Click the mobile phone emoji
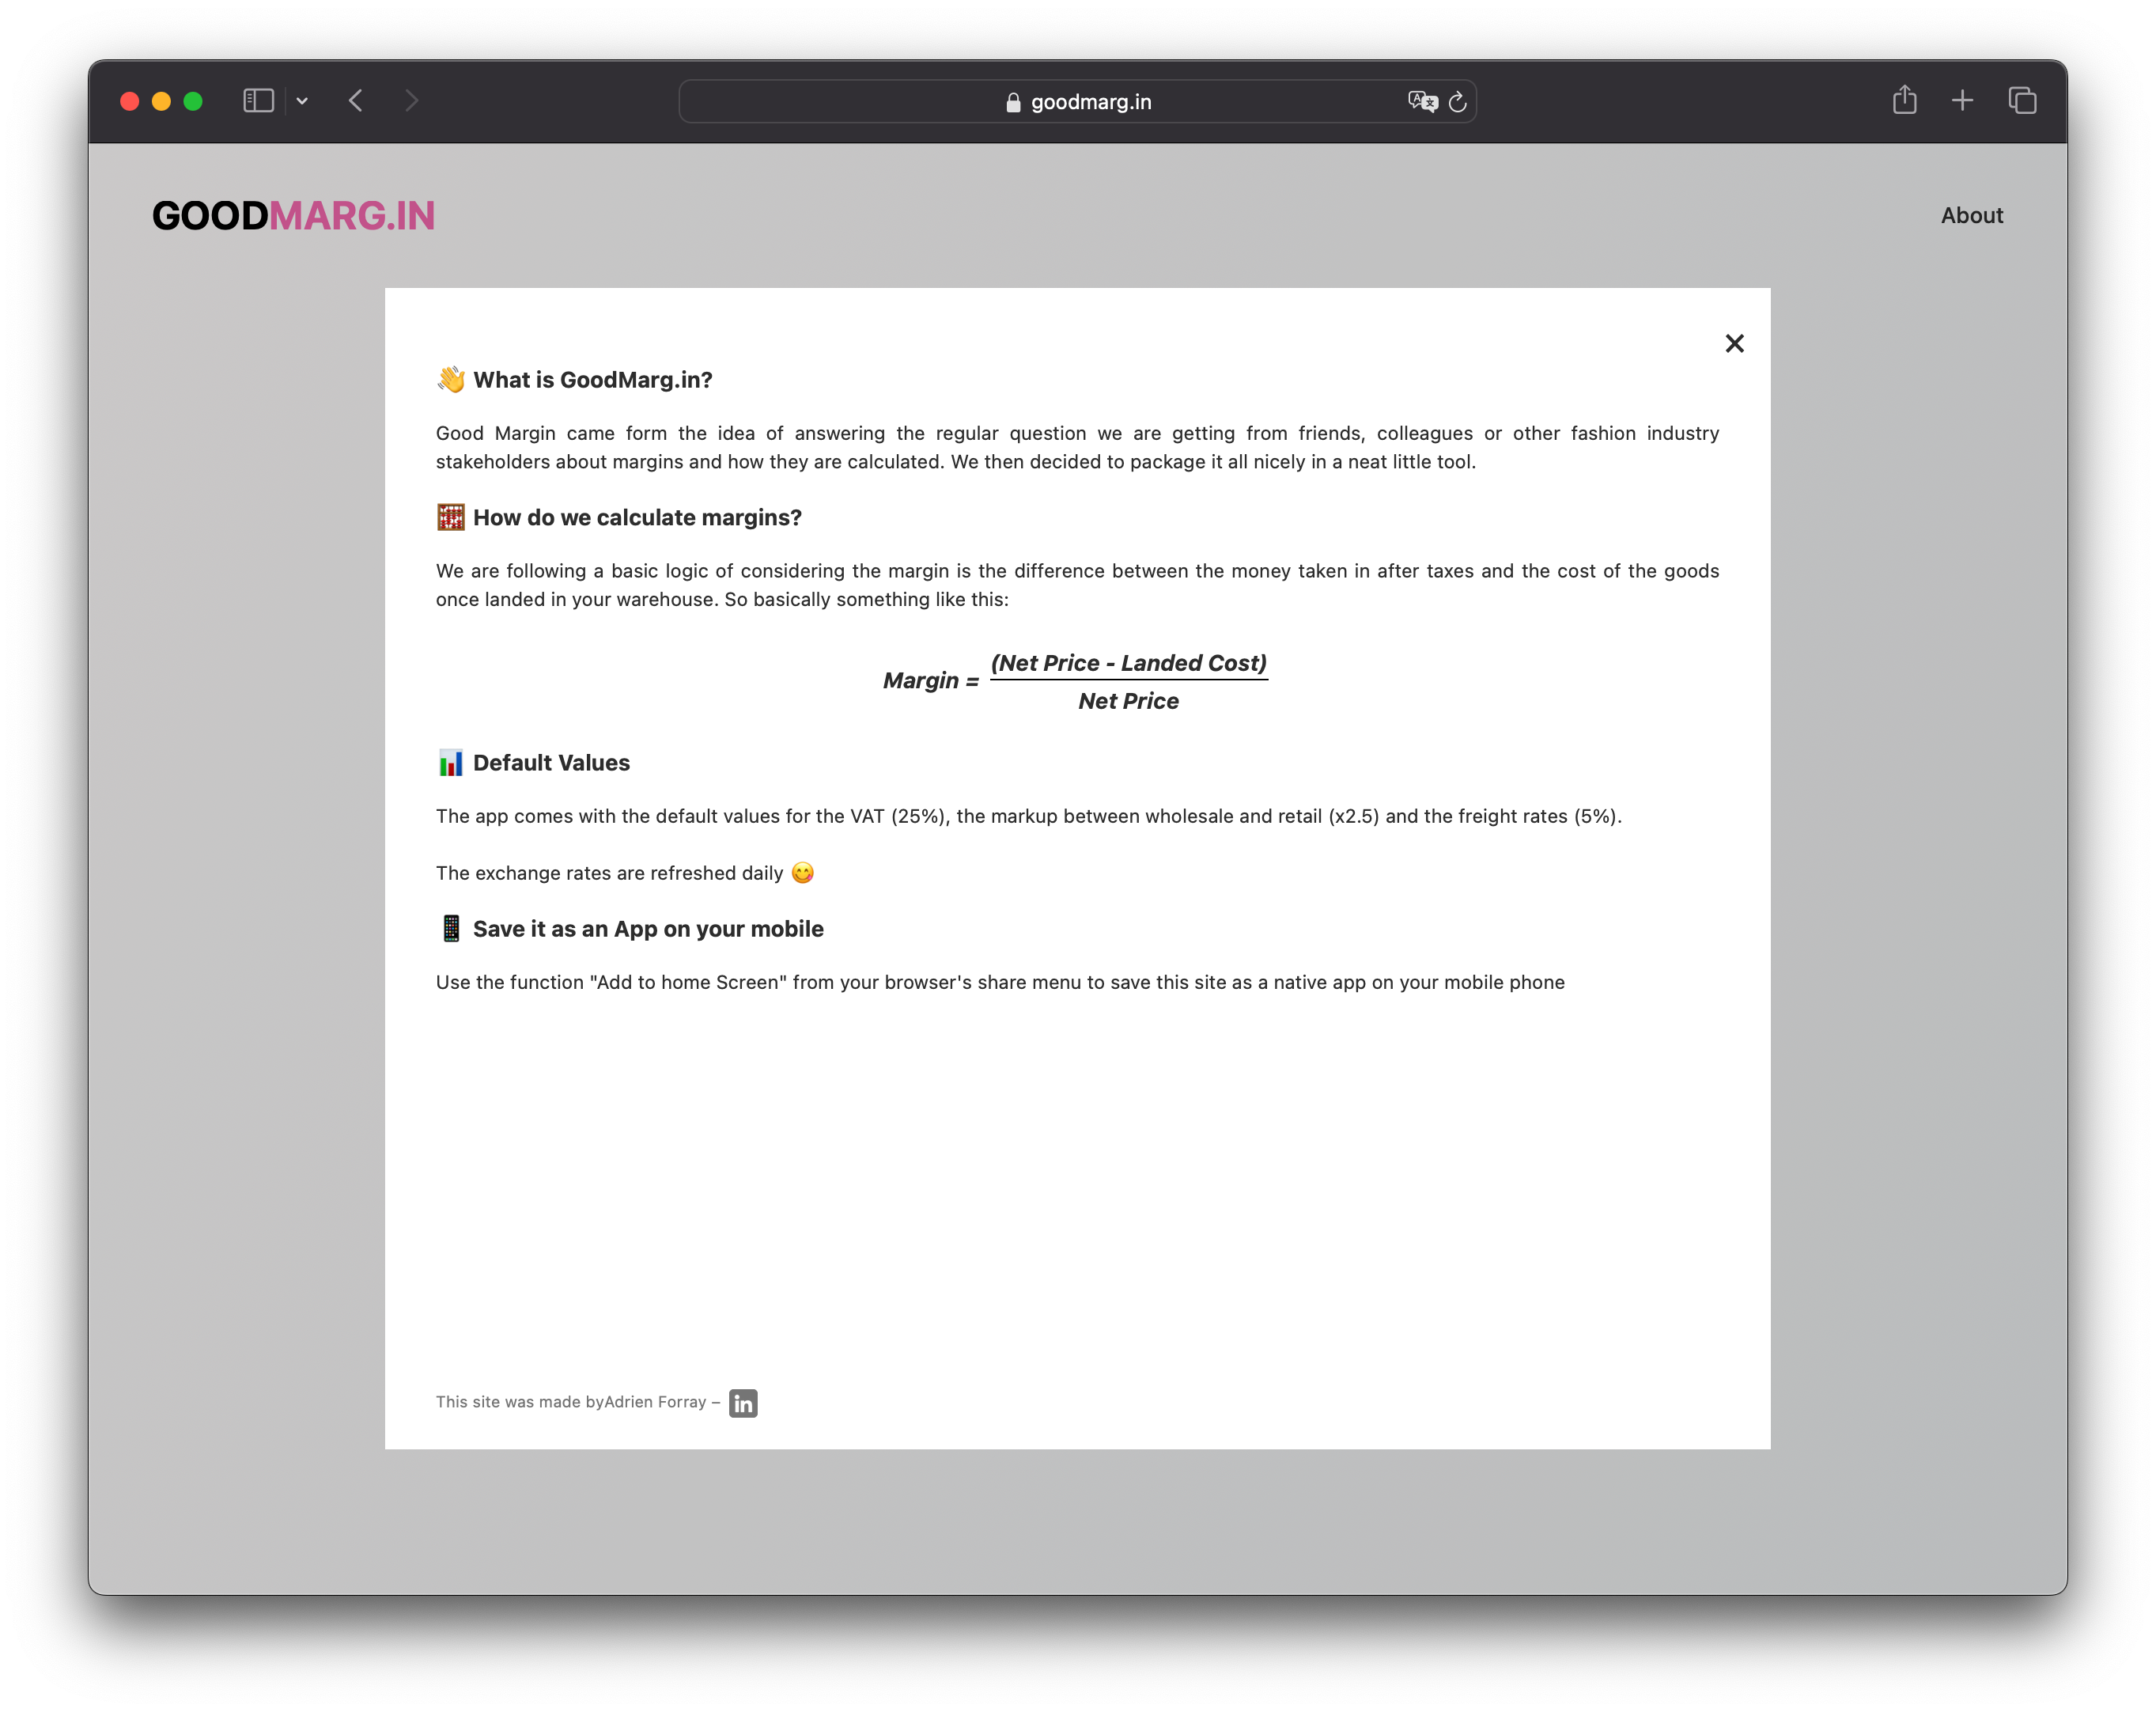This screenshot has height=1712, width=2156. tap(451, 928)
